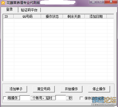Click the yellow star app icon
This screenshot has height=107, width=118.
[x=3, y=2]
